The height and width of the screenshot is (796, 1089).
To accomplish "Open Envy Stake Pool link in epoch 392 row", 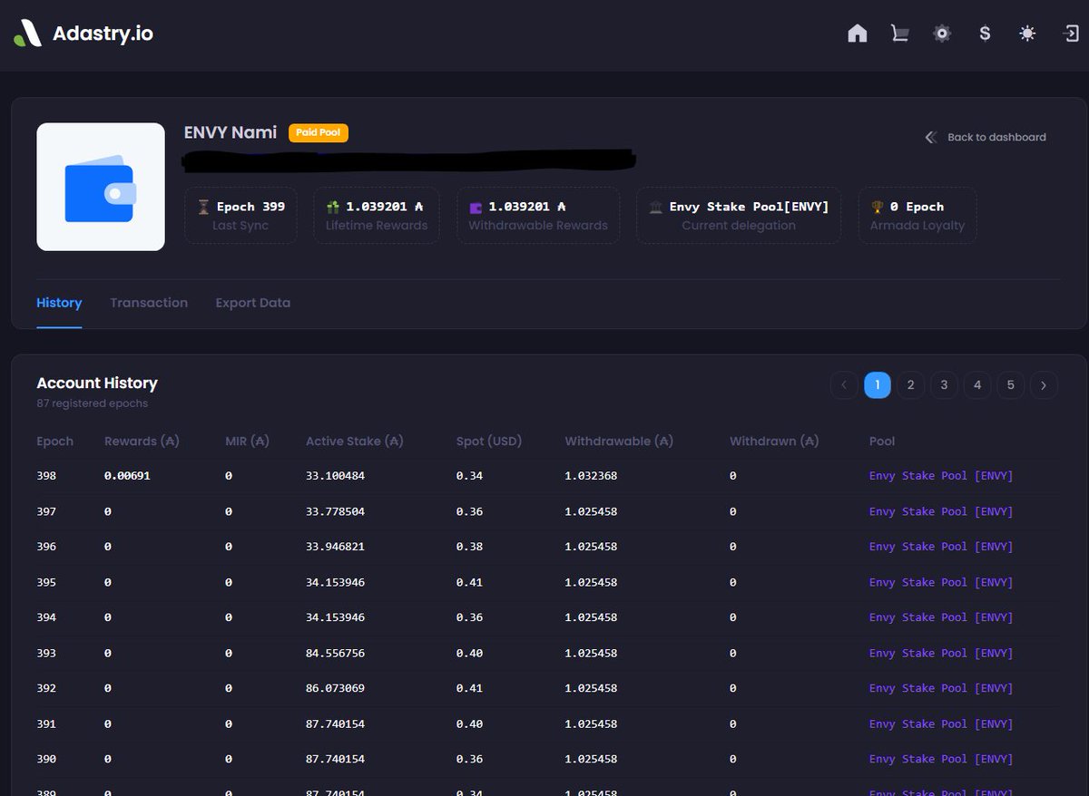I will (x=941, y=688).
